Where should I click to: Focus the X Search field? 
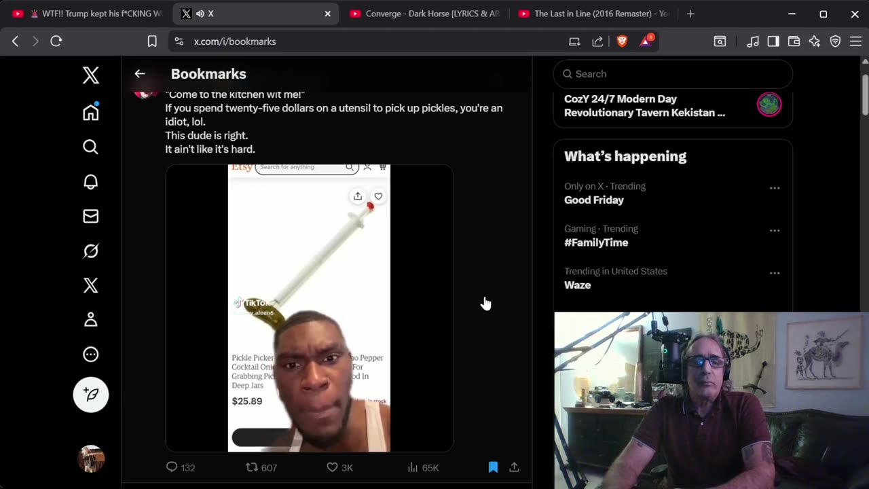coord(673,74)
